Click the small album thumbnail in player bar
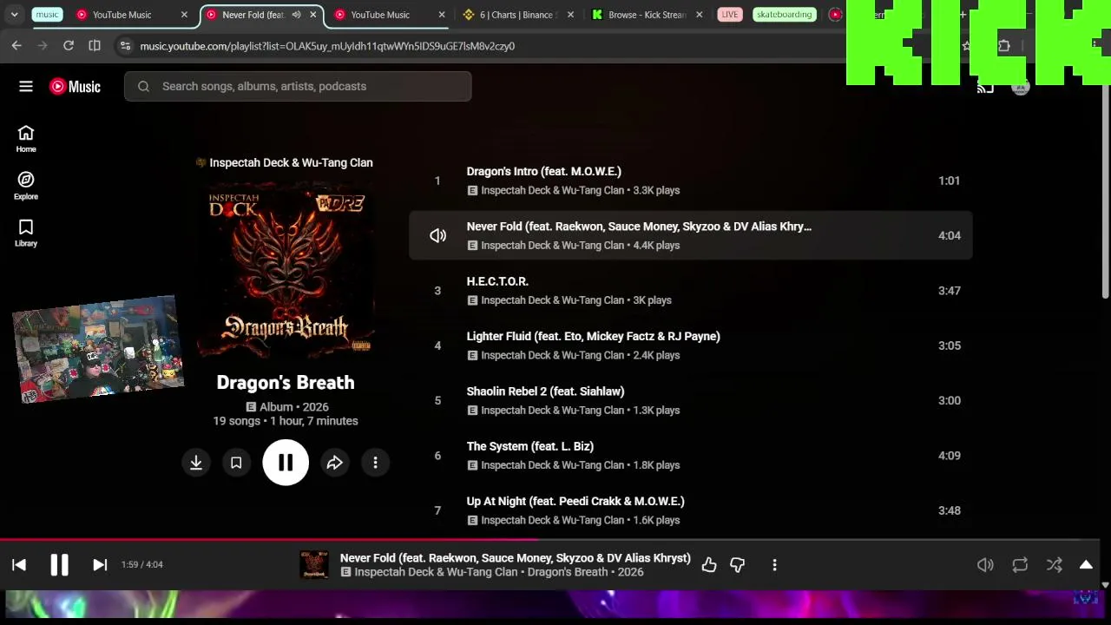 (x=314, y=565)
